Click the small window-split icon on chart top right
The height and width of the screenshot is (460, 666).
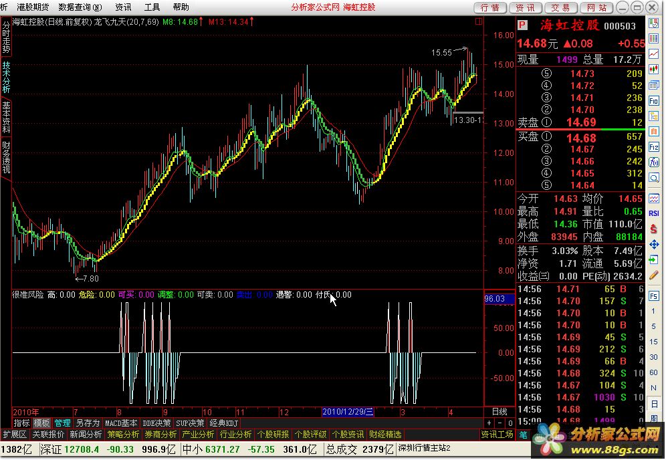click(479, 21)
